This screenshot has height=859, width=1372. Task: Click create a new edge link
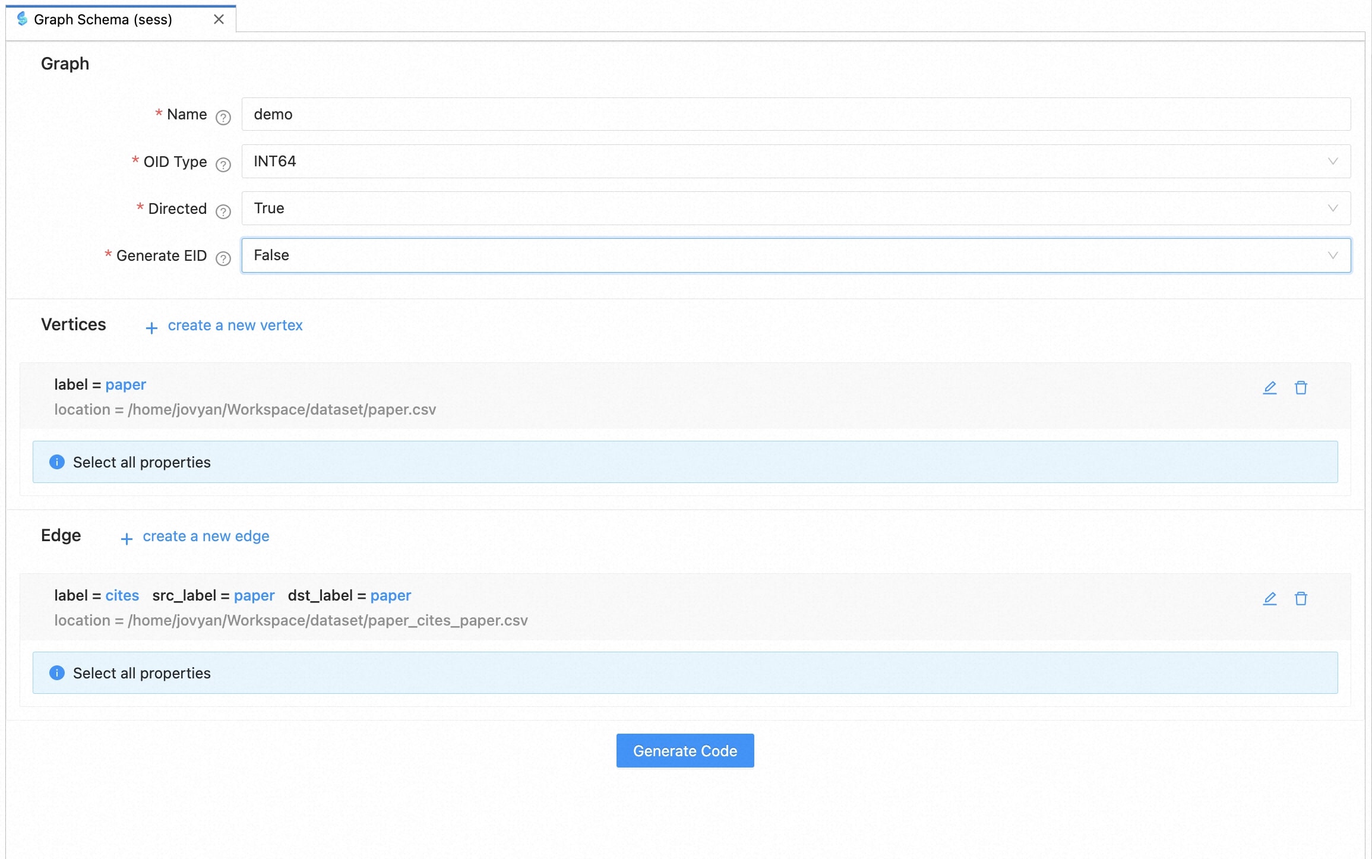point(206,536)
